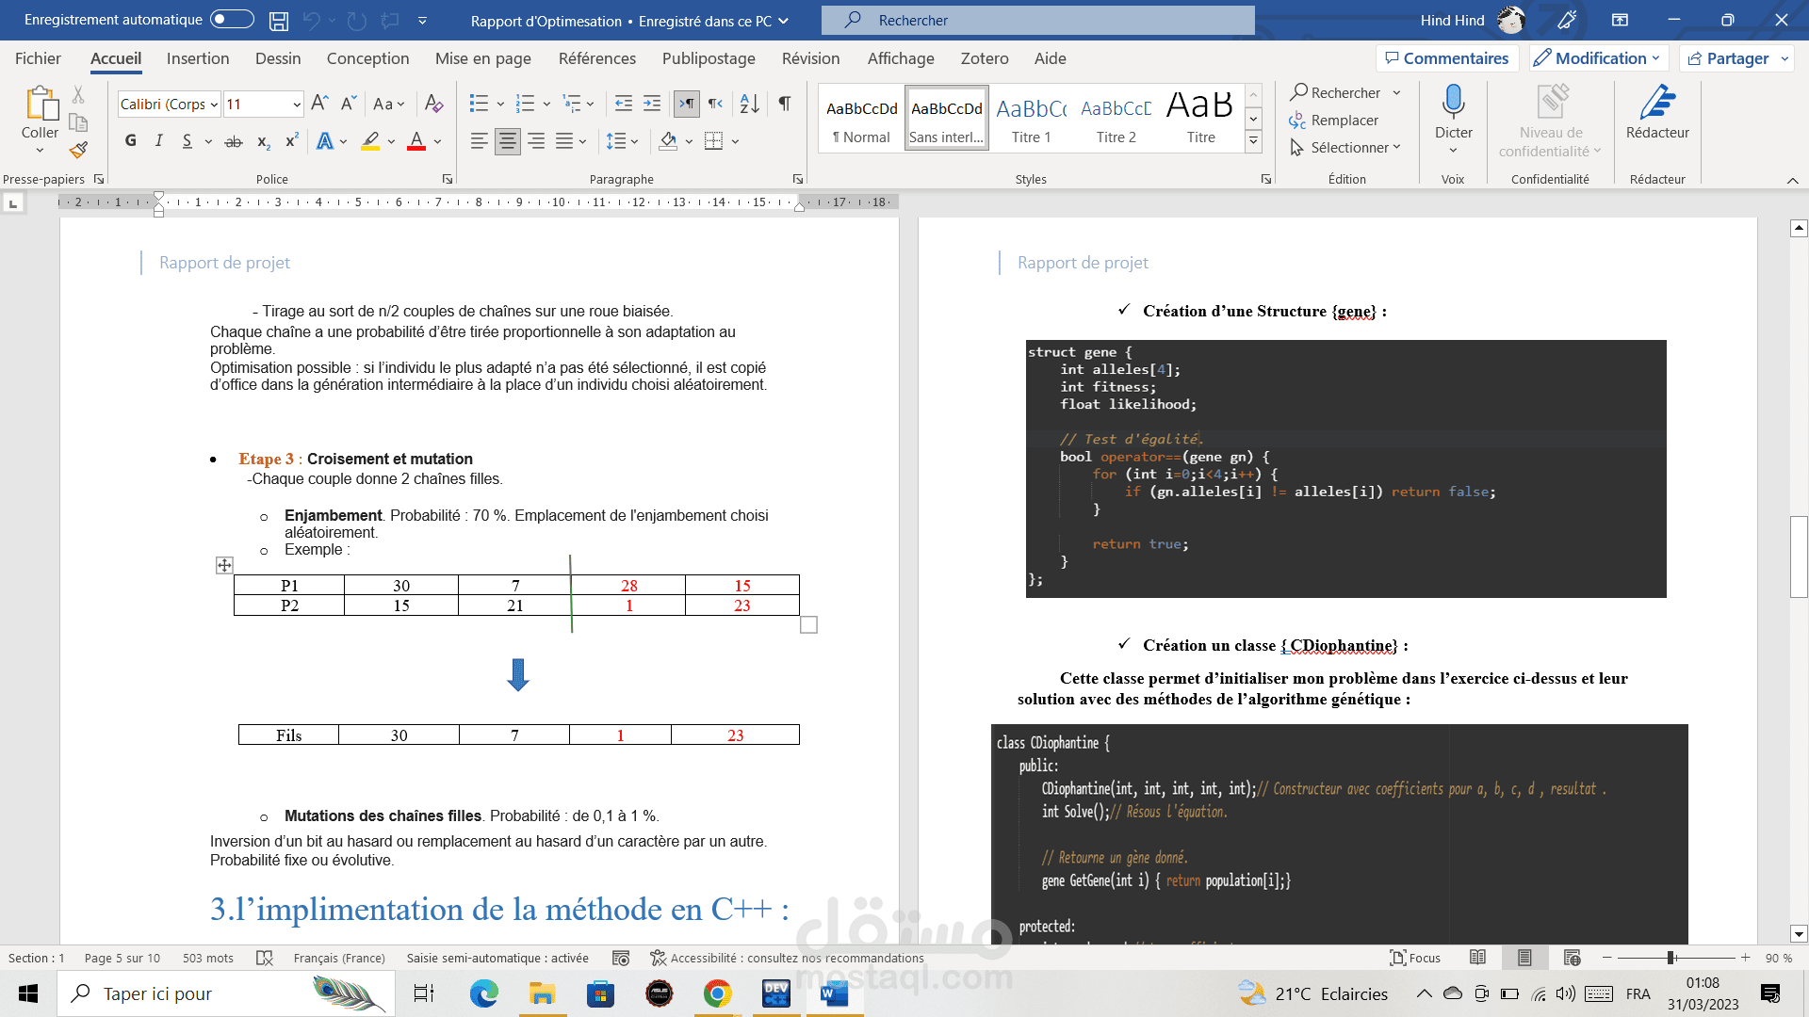Click the Format Painter brush icon
Viewport: 1809px width, 1017px height.
coord(79,150)
